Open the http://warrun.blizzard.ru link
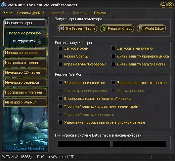 coord(25,149)
